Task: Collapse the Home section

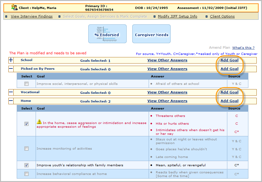Action: click(11, 101)
